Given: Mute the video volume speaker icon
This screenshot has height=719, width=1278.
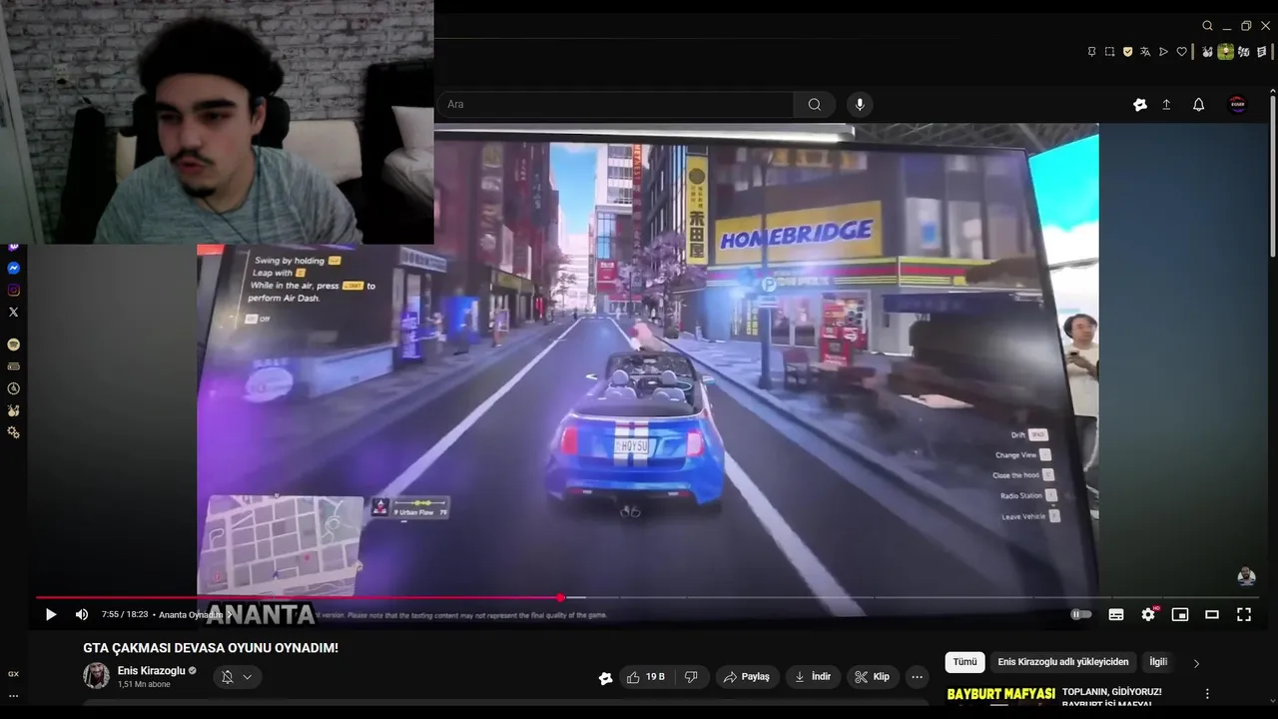Looking at the screenshot, I should pyautogui.click(x=82, y=615).
